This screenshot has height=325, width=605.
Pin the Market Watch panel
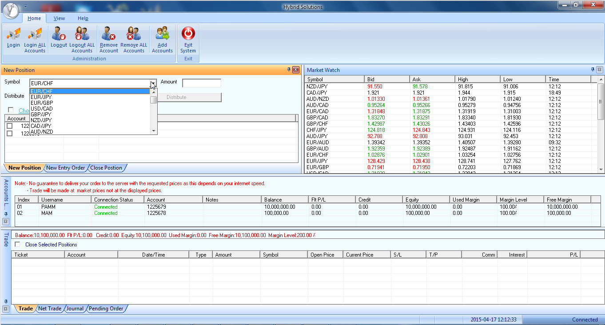(593, 70)
